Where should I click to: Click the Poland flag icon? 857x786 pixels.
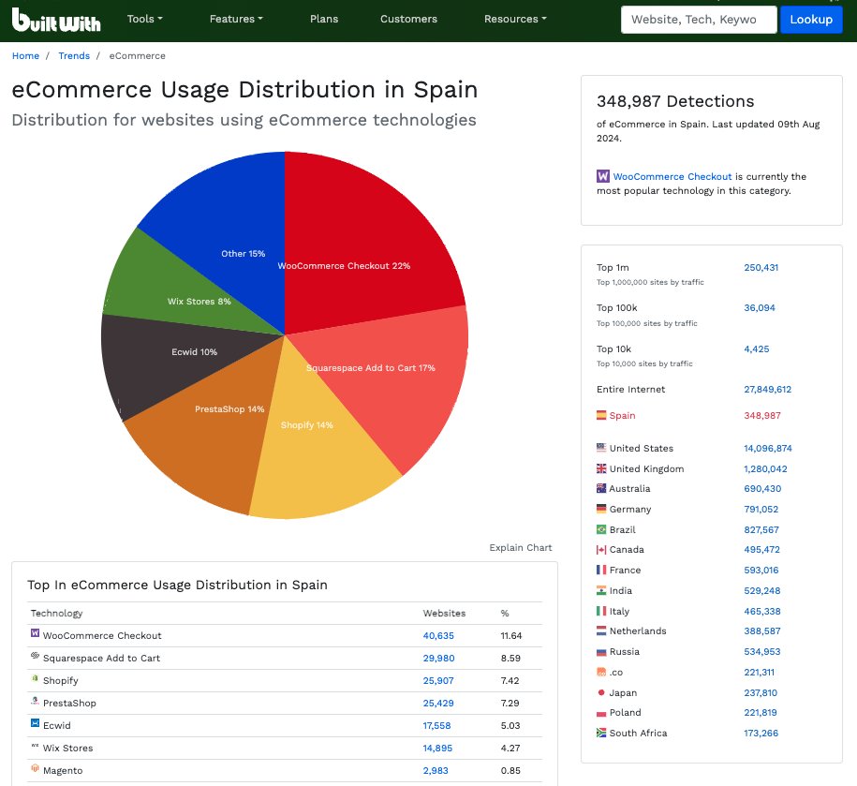[601, 713]
